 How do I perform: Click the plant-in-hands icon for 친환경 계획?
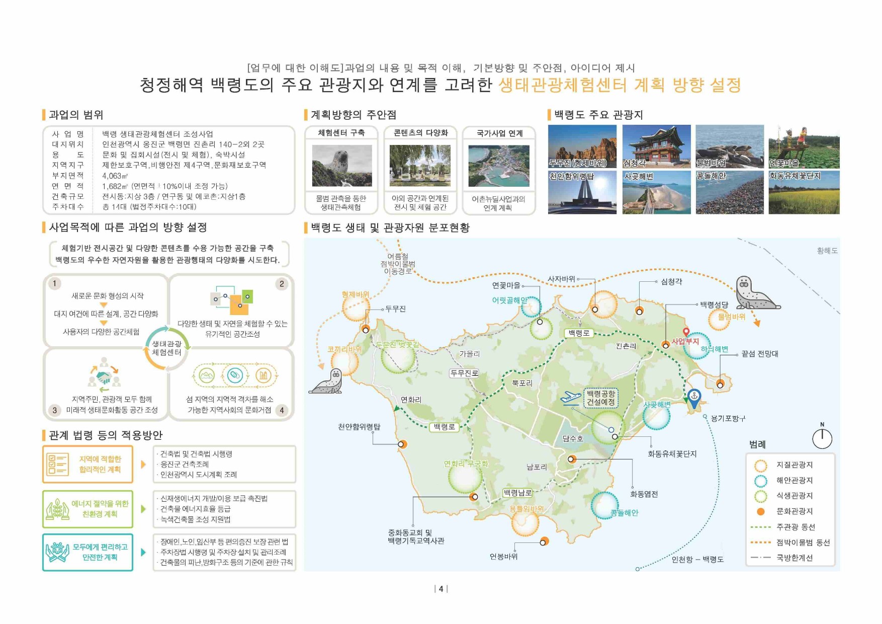click(57, 509)
